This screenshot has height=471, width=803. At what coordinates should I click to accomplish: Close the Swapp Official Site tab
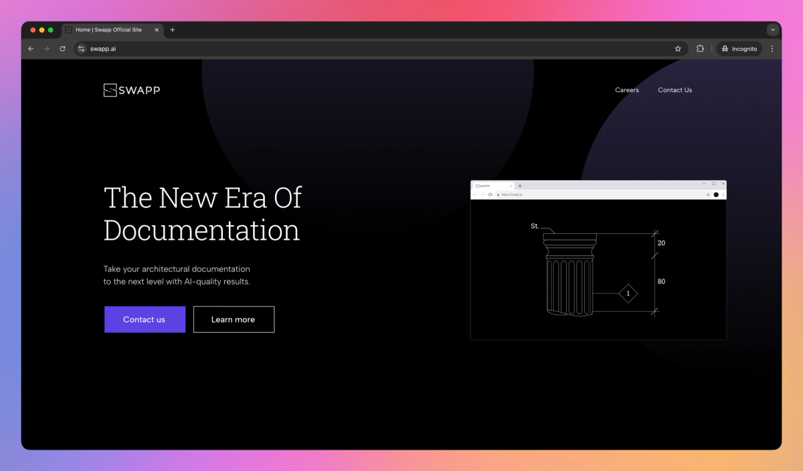point(157,30)
